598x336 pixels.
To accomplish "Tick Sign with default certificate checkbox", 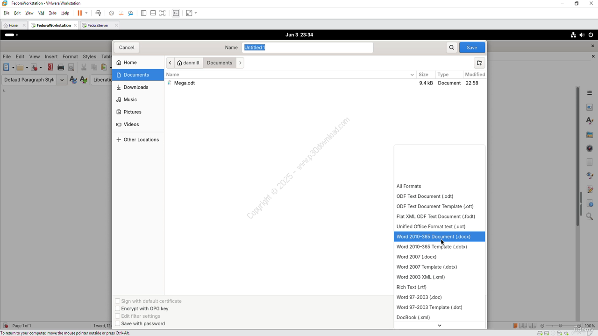I will pos(118,301).
